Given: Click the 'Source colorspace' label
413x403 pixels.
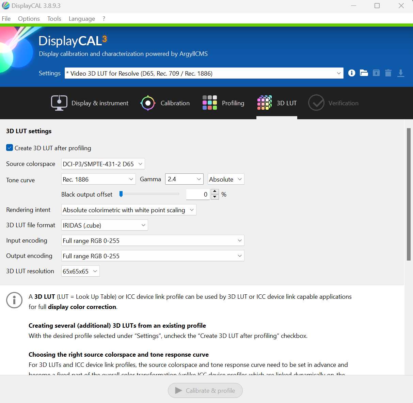Looking at the screenshot, I should [31, 164].
